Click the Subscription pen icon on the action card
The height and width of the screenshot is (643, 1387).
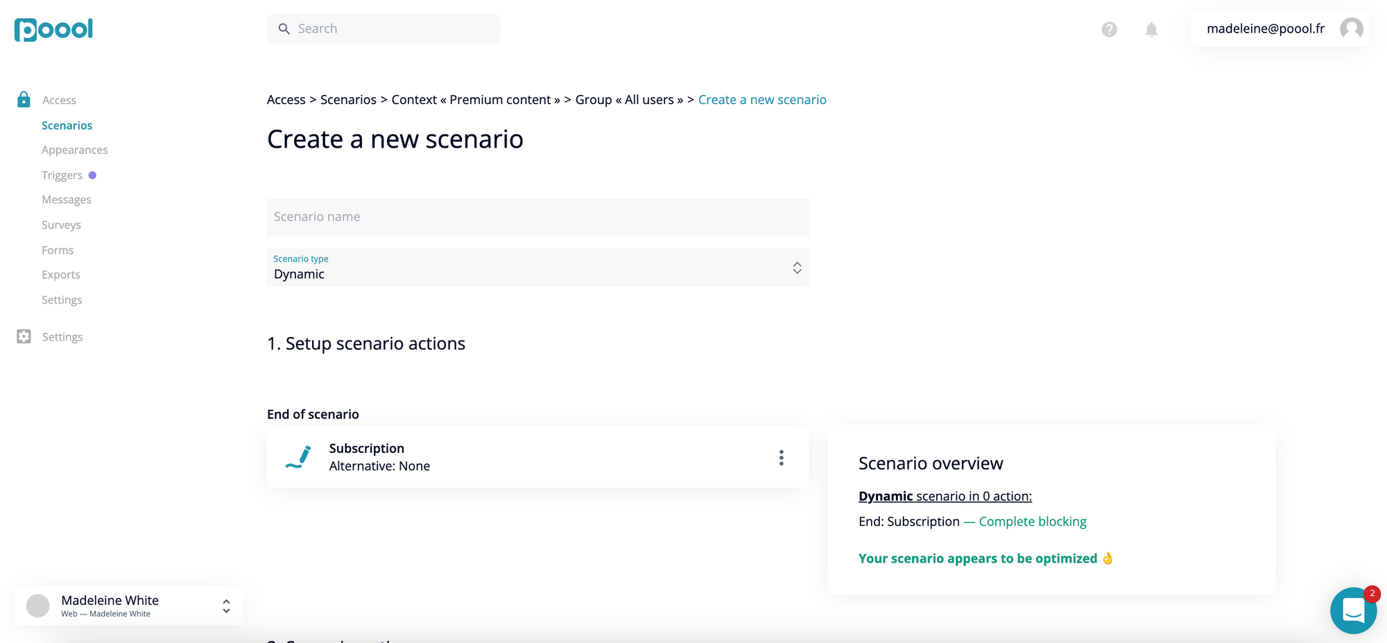[x=295, y=456]
